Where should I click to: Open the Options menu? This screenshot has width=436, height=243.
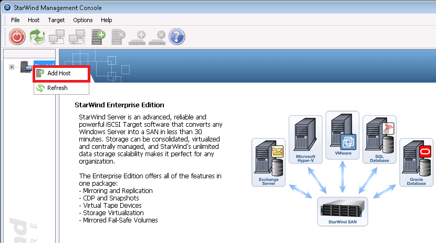pos(83,20)
